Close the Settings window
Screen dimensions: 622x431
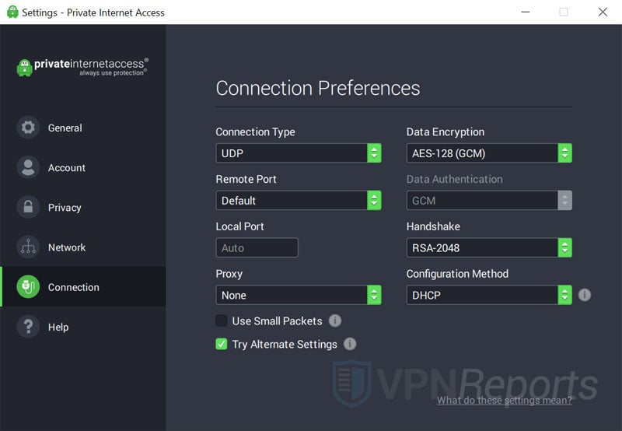[x=603, y=12]
